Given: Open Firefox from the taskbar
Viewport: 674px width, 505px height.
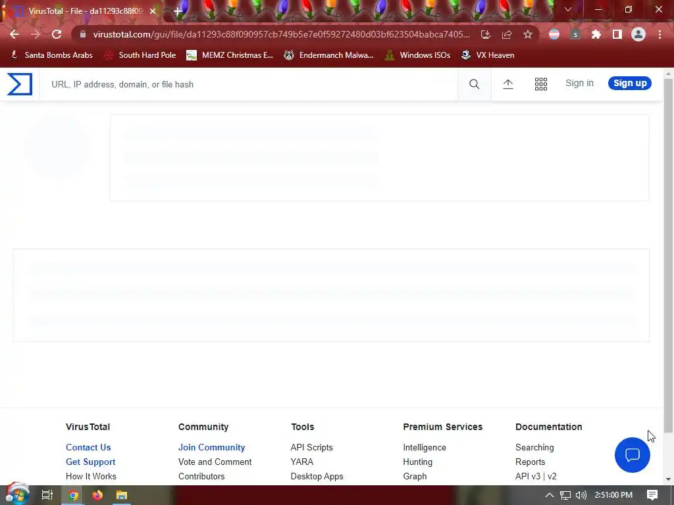Looking at the screenshot, I should point(97,495).
